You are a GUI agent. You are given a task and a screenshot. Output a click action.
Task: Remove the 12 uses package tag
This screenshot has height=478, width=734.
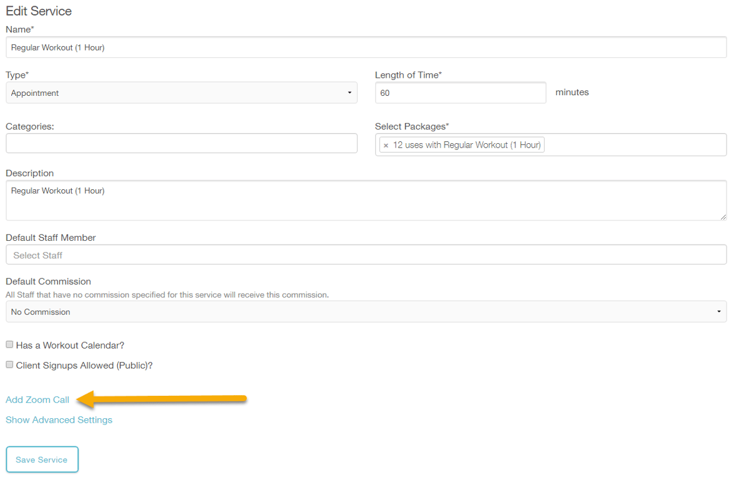[x=386, y=145]
